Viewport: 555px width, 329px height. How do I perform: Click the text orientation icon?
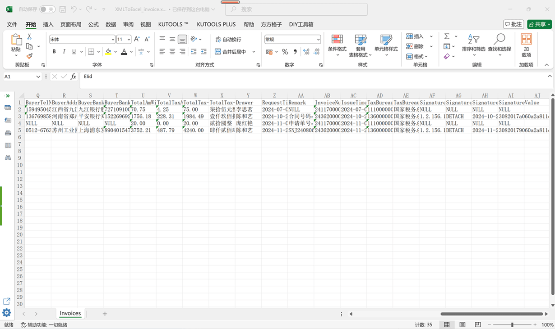tap(194, 39)
